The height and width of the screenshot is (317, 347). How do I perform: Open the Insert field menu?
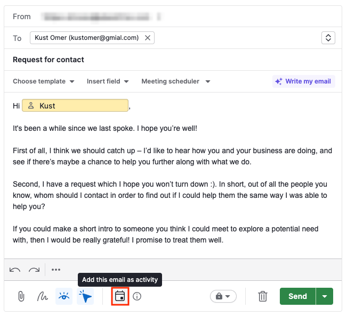tap(108, 81)
